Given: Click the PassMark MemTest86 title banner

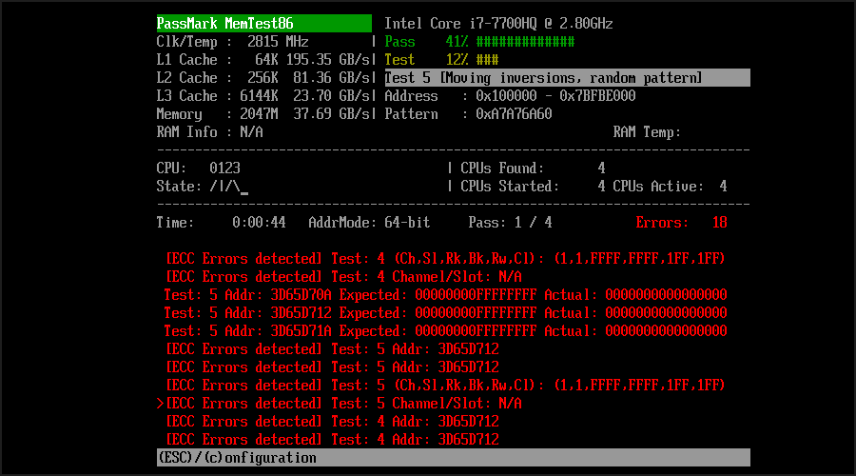Looking at the screenshot, I should (263, 24).
